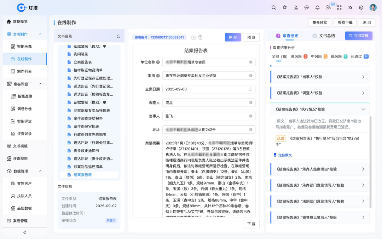Viewport: 382px width, 239px height.
Task: Open the notification bell
Action: click(318, 7)
